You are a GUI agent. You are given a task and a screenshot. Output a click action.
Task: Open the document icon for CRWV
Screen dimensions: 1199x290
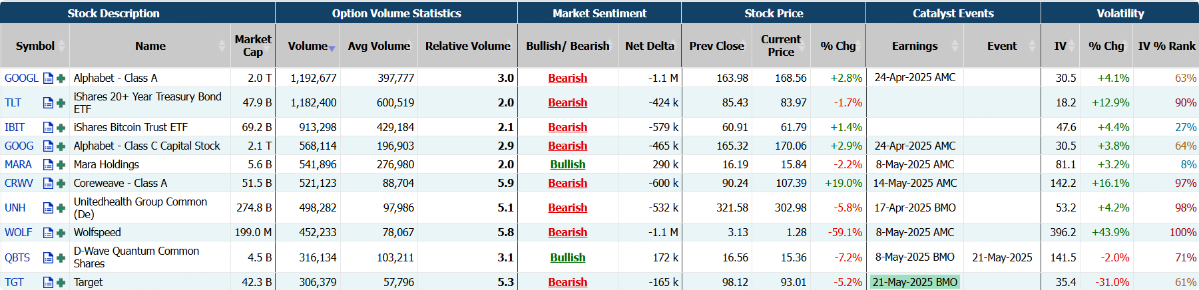point(48,184)
